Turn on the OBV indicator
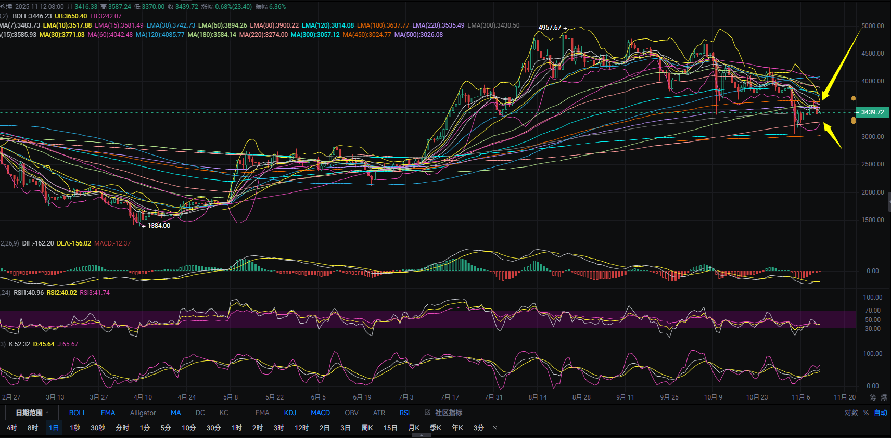Viewport: 891px width, 438px height. point(351,413)
